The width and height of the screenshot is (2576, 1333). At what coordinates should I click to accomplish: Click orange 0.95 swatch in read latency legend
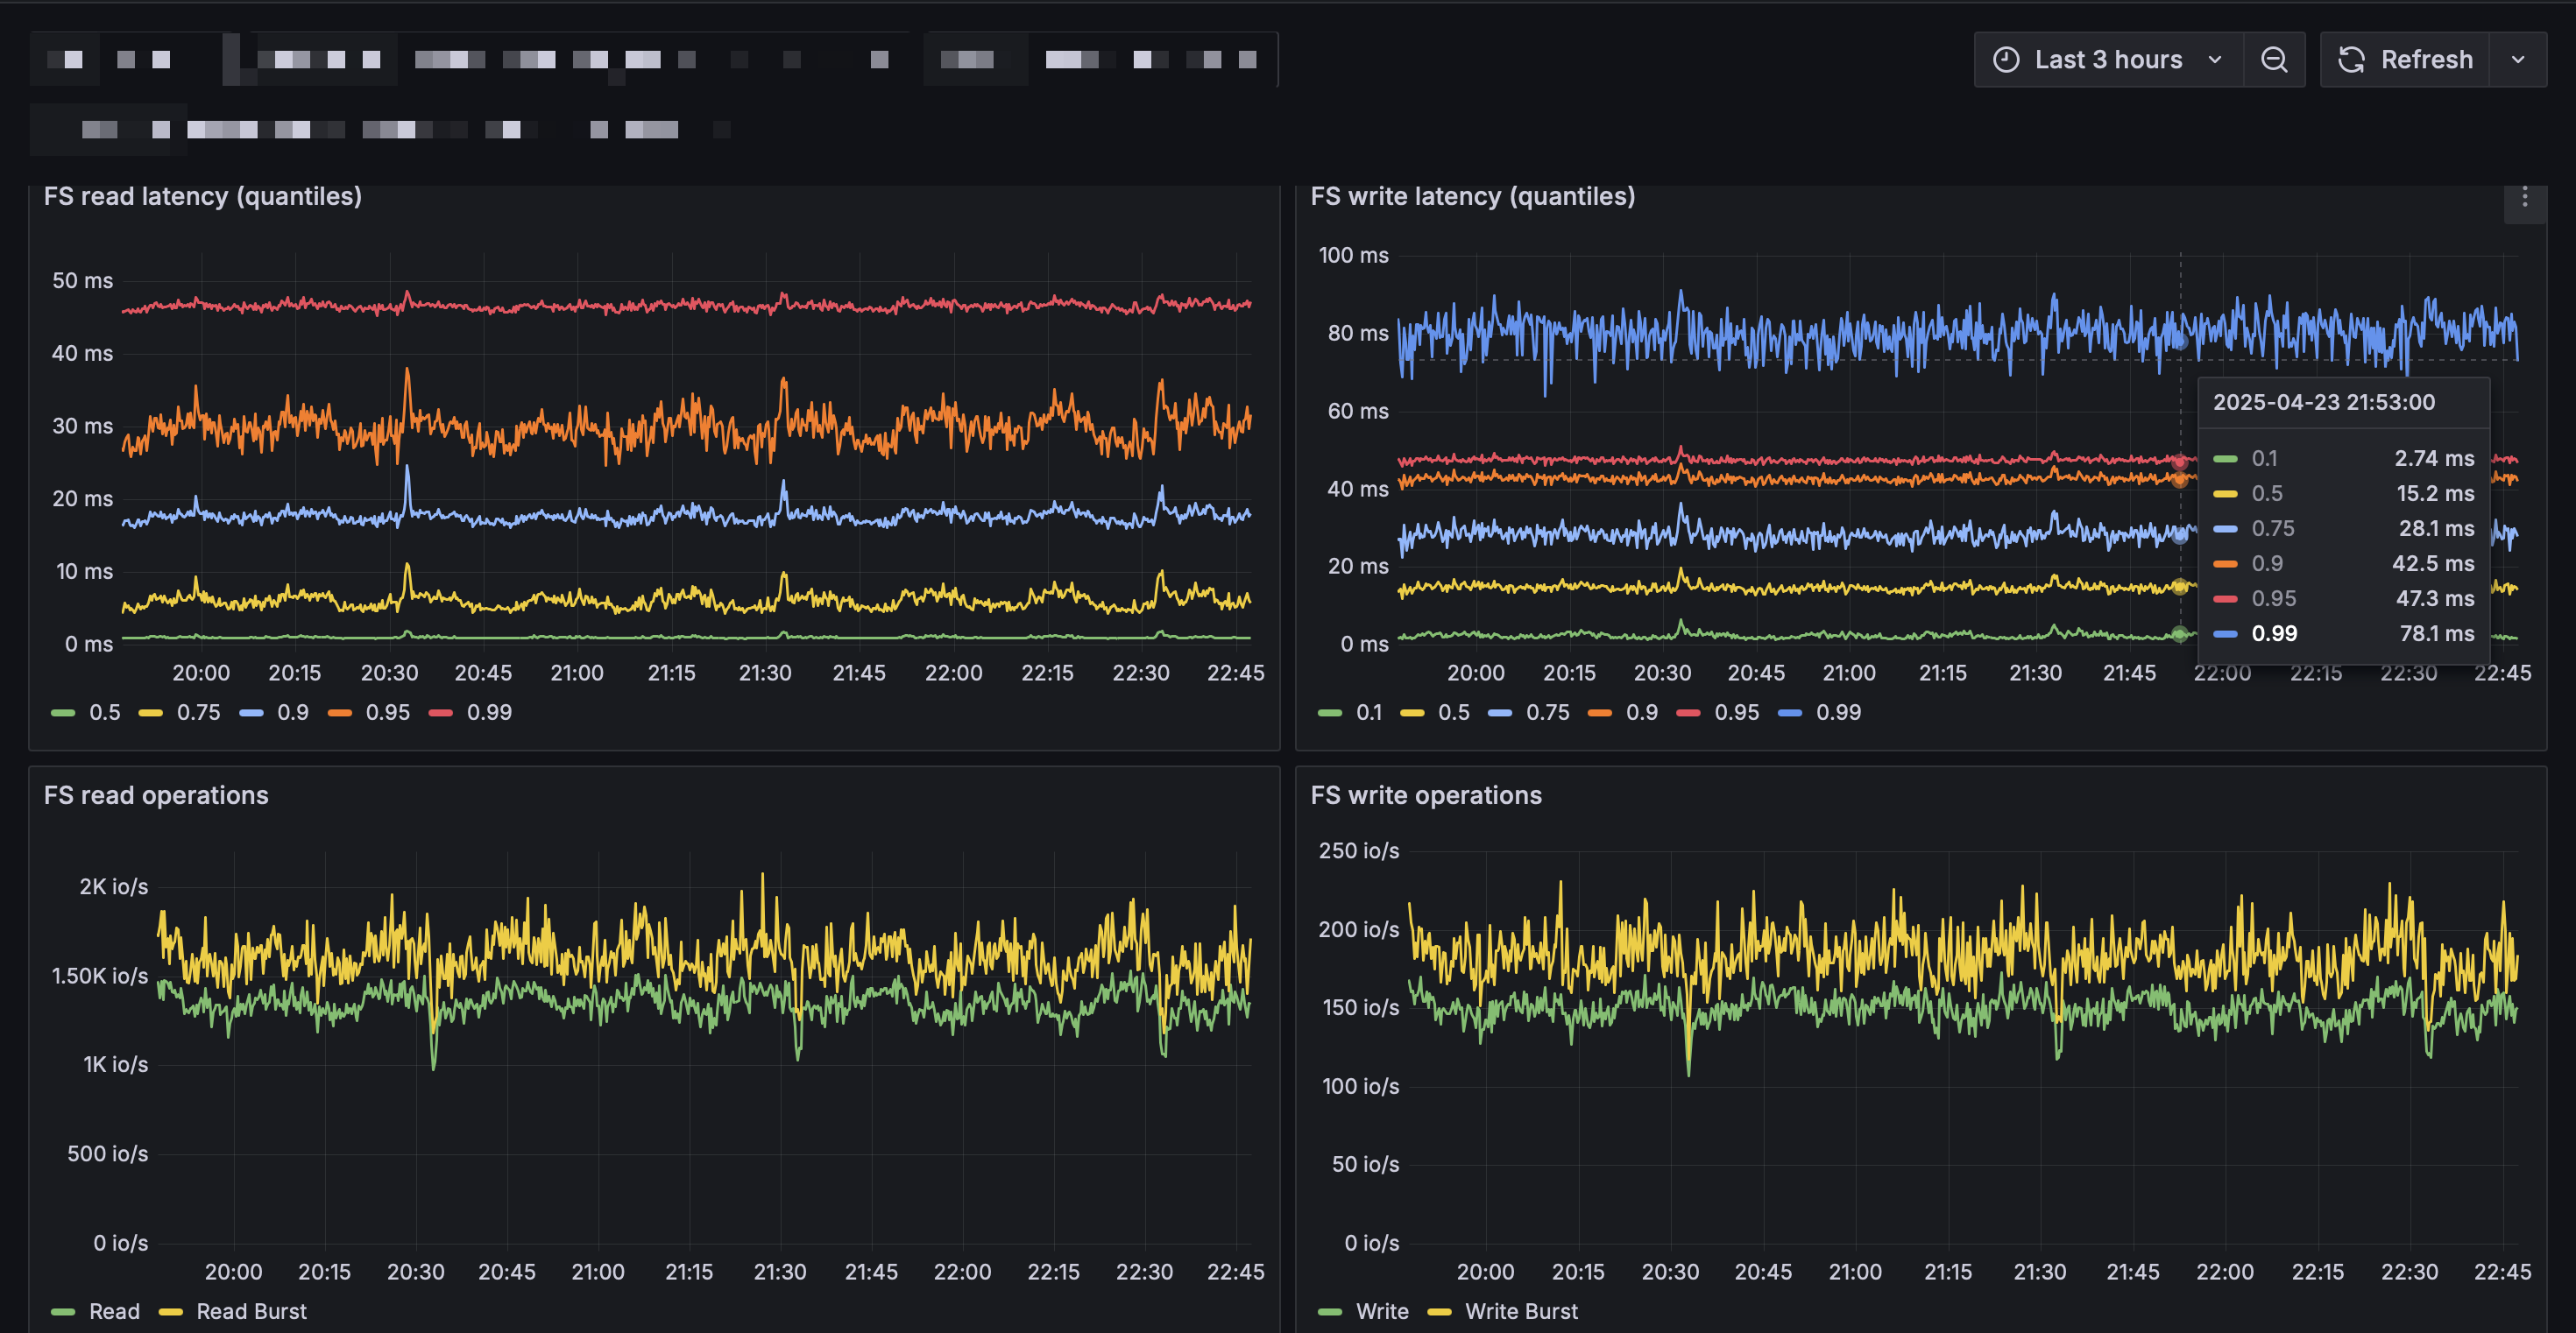tap(340, 712)
